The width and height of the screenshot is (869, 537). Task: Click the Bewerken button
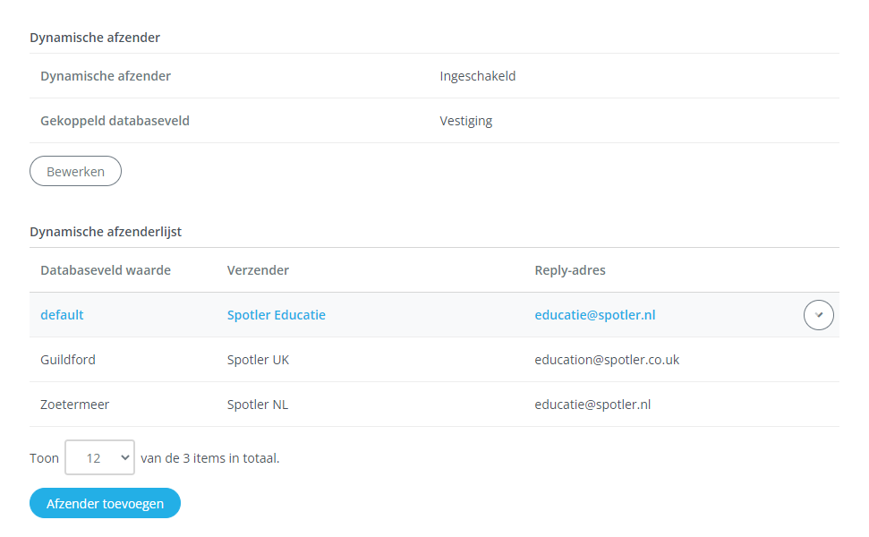pos(75,172)
